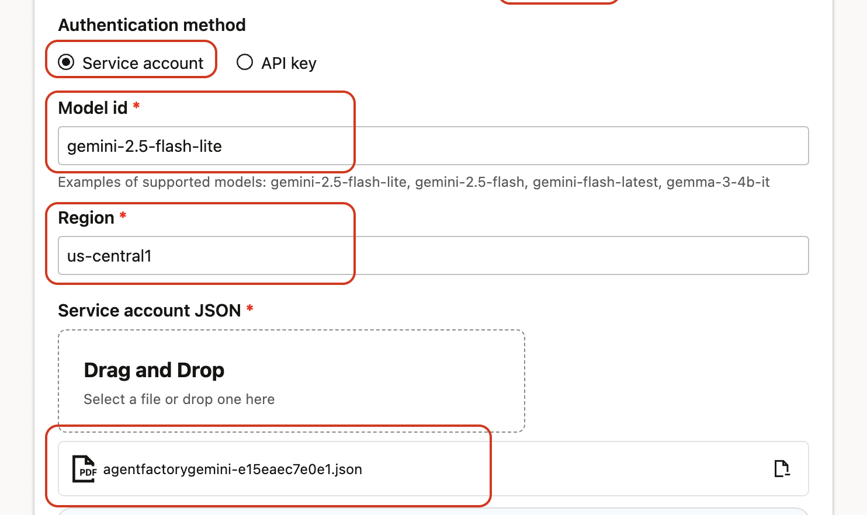The image size is (867, 515).
Task: Click the "API key" radio label text
Action: coord(289,63)
